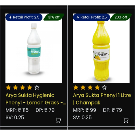Add Champak phenyl to cart

[126, 120]
